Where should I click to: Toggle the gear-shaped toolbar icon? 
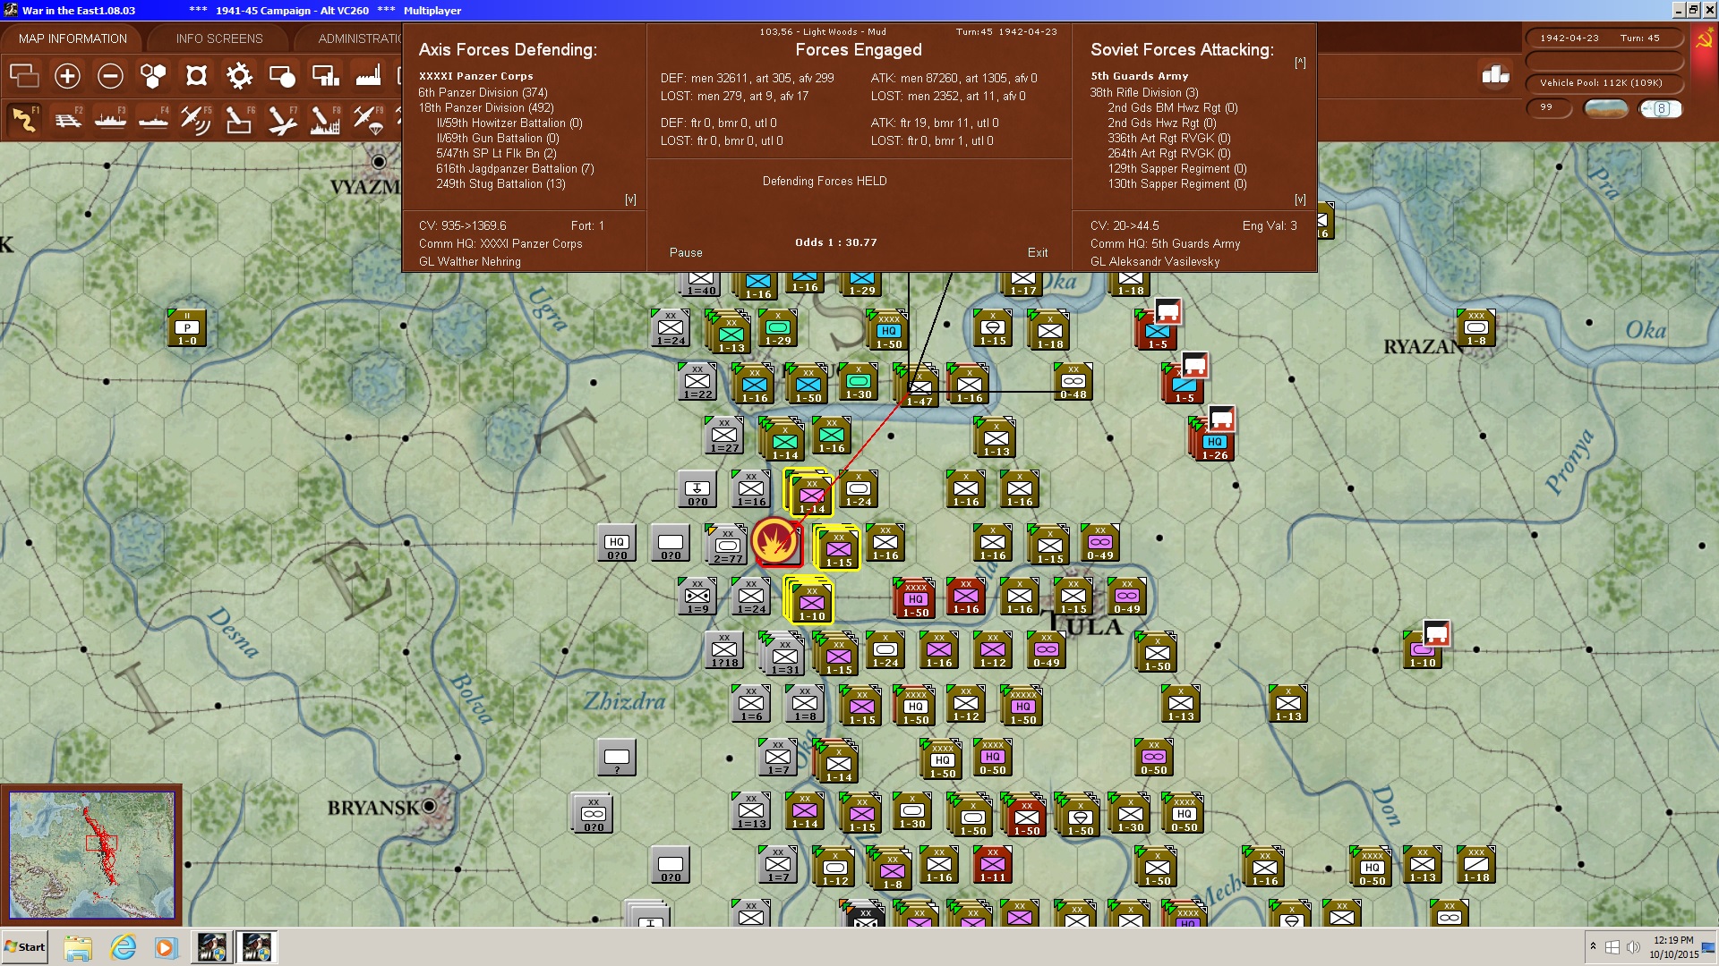click(239, 76)
